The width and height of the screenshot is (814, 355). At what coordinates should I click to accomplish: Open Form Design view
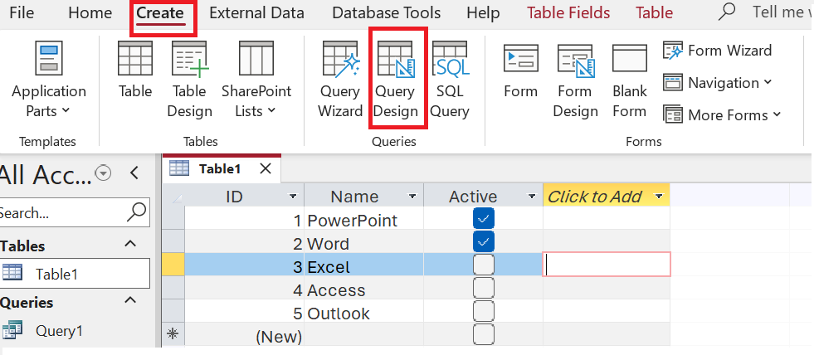click(x=576, y=80)
